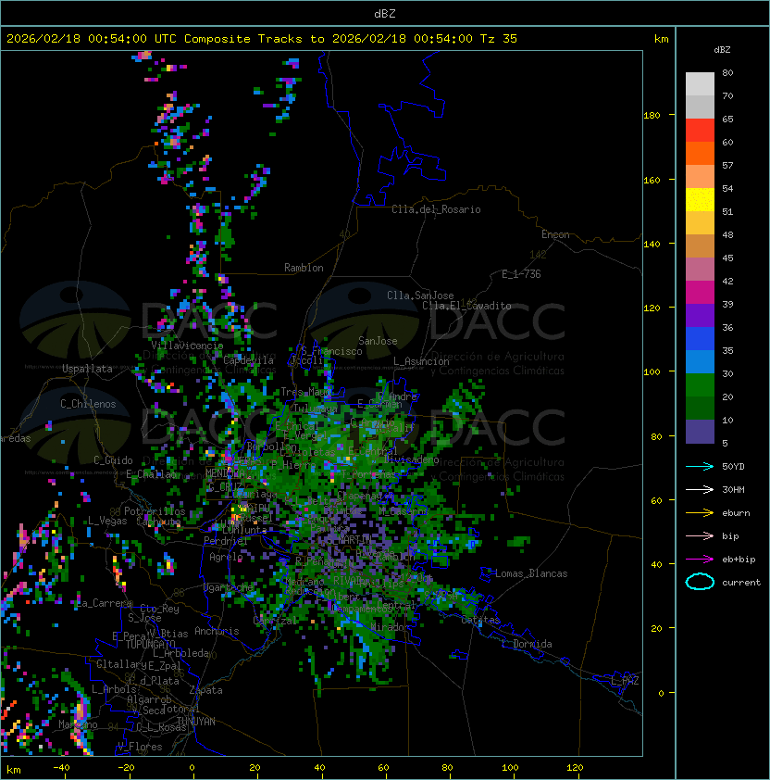Click the Uspallata place label
770x780 pixels.
tap(87, 369)
